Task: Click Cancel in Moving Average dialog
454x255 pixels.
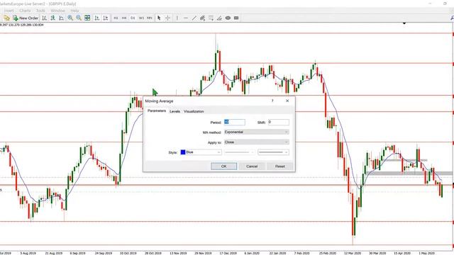Action: (x=252, y=166)
